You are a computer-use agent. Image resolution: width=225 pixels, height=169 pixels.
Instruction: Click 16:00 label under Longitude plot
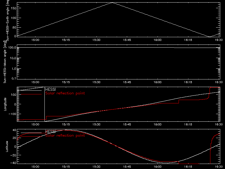157,124
